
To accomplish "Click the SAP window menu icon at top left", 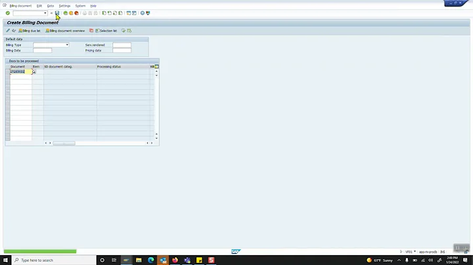I will [5, 5].
